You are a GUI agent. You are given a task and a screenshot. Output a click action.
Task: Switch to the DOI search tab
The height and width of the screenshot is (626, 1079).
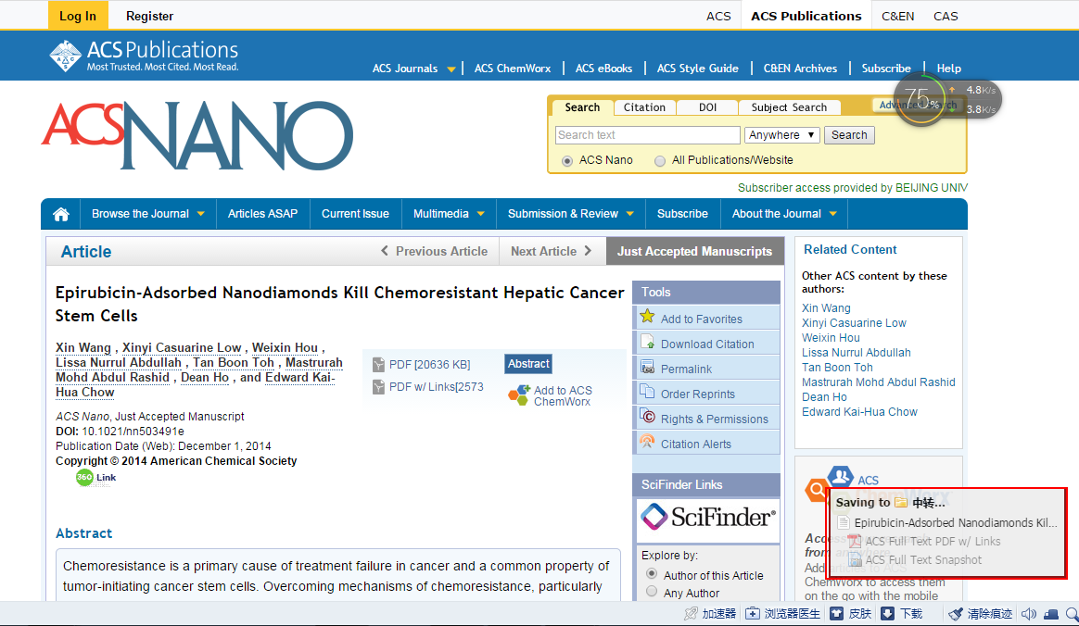707,107
